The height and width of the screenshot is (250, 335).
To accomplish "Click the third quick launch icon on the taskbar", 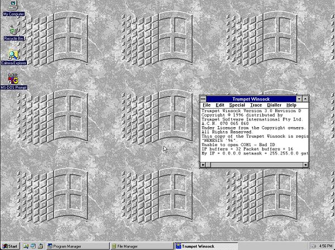I will tap(41, 246).
